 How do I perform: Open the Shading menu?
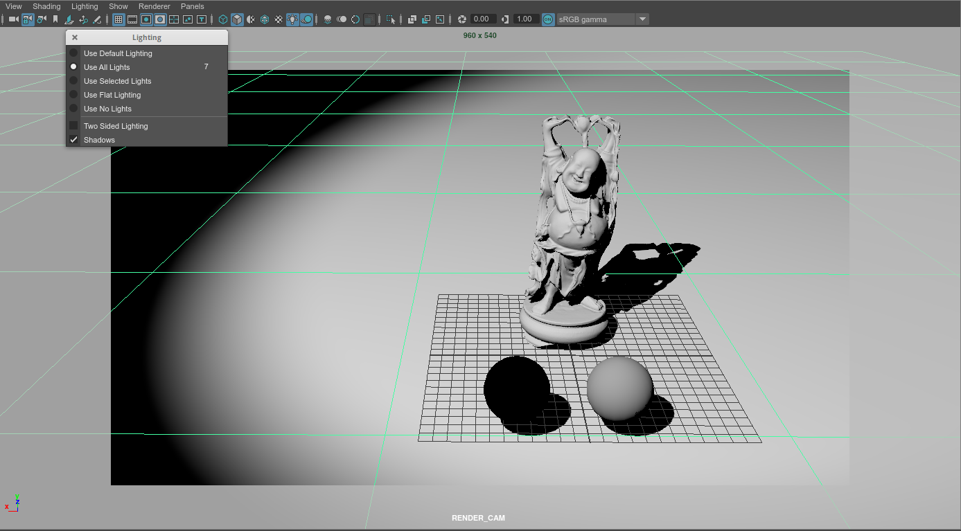point(46,6)
